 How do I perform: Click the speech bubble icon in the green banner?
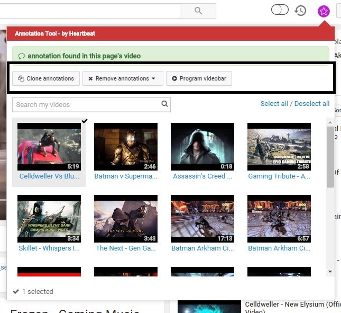(x=21, y=57)
